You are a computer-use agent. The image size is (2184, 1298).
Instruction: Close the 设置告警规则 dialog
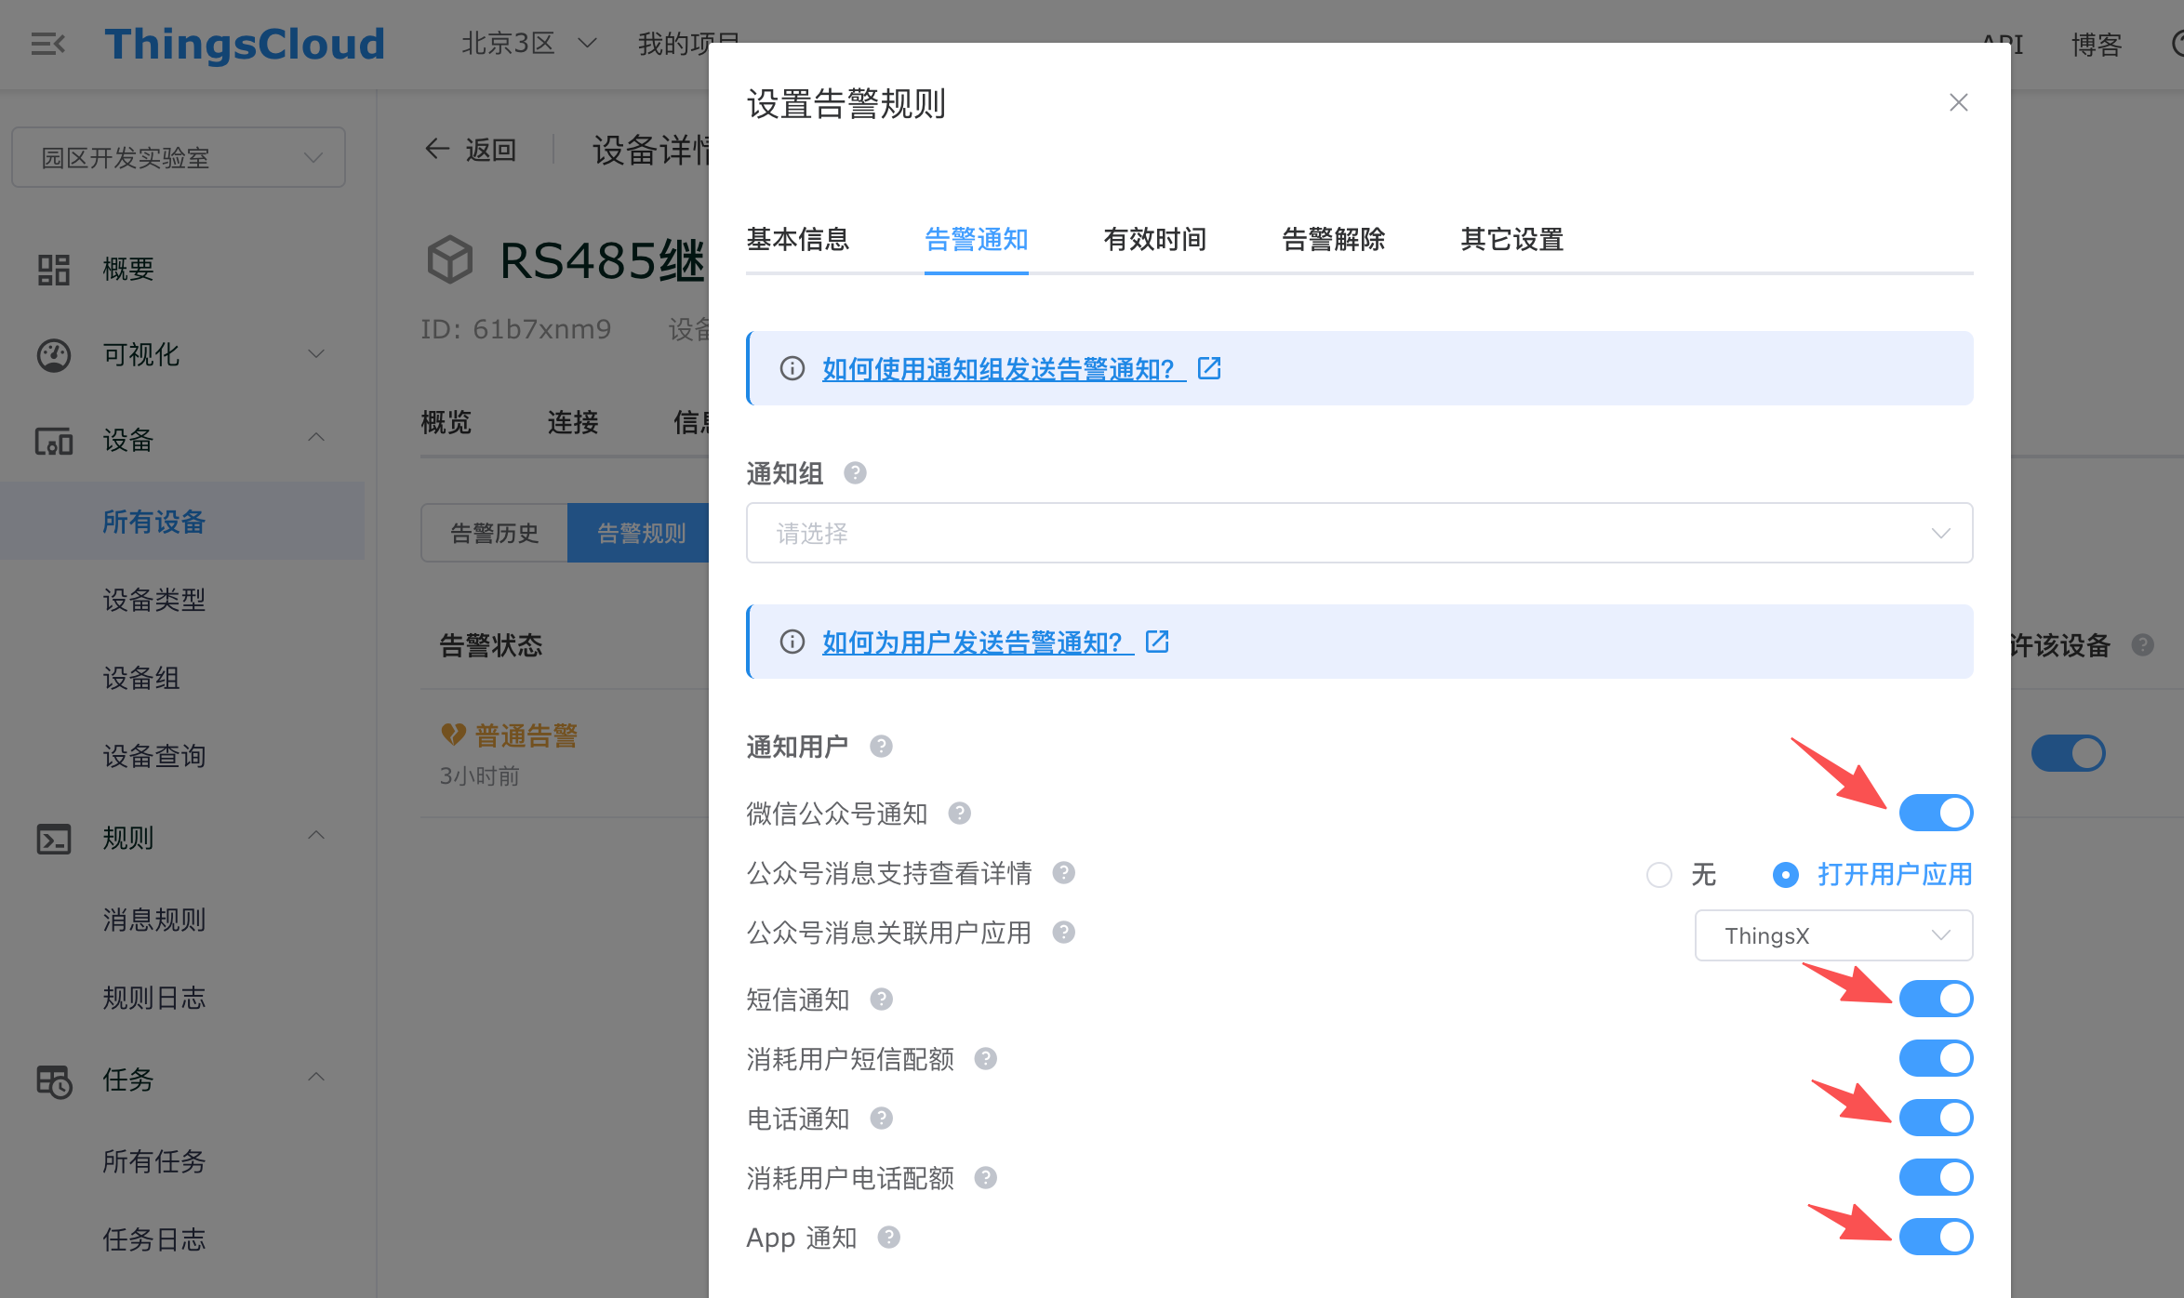pos(1958,102)
